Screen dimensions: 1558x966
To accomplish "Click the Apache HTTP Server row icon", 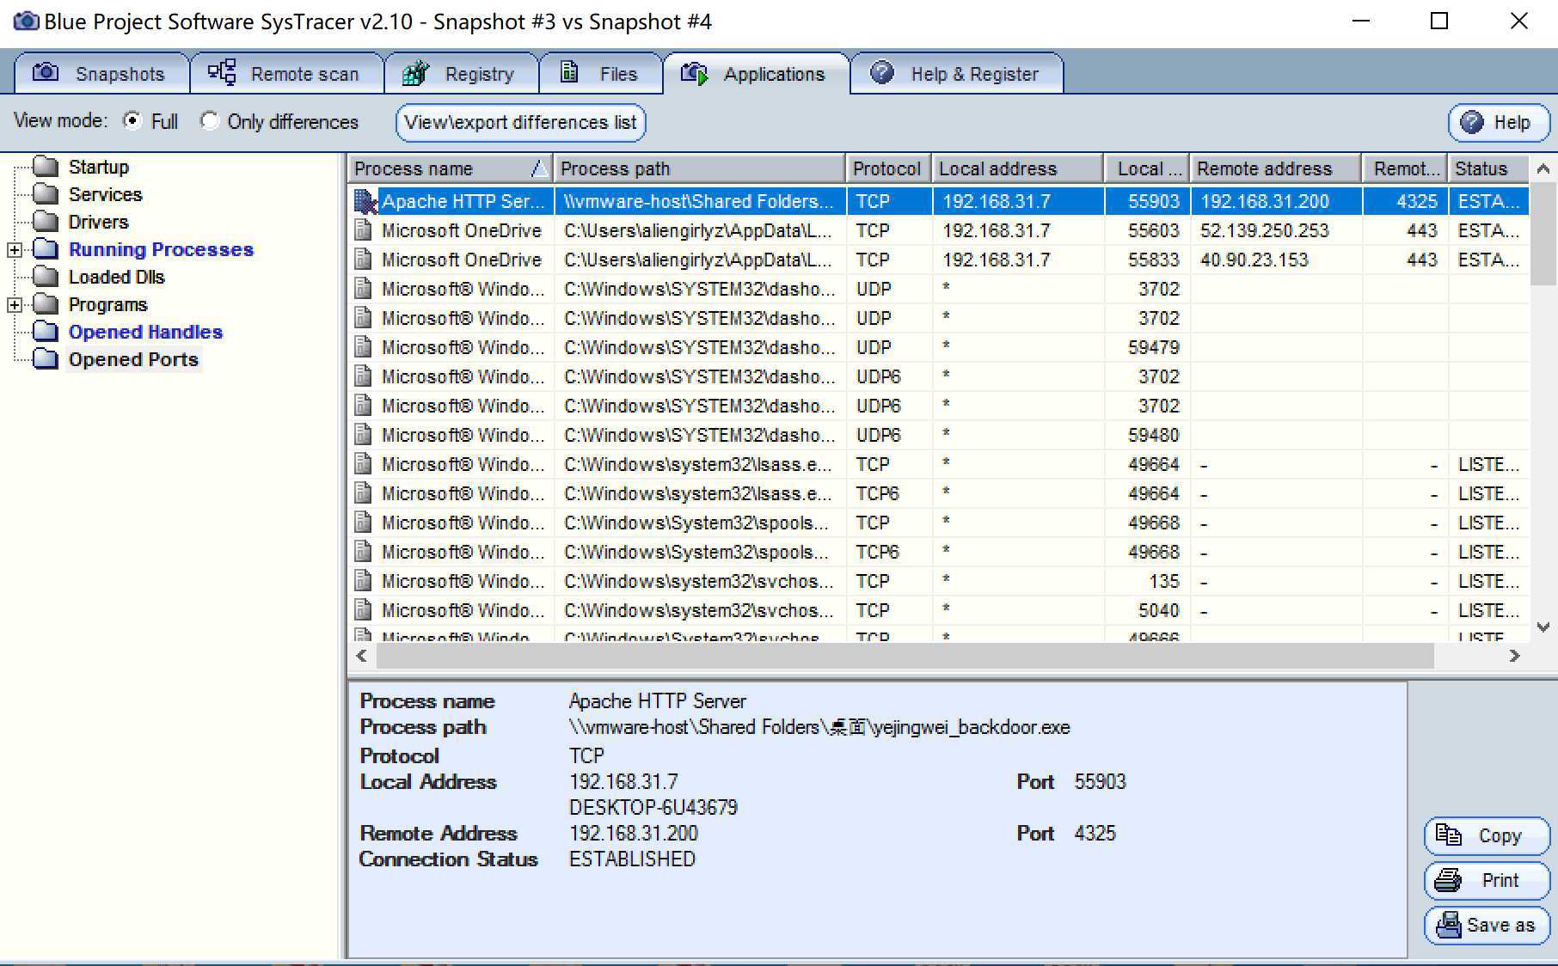I will [365, 202].
